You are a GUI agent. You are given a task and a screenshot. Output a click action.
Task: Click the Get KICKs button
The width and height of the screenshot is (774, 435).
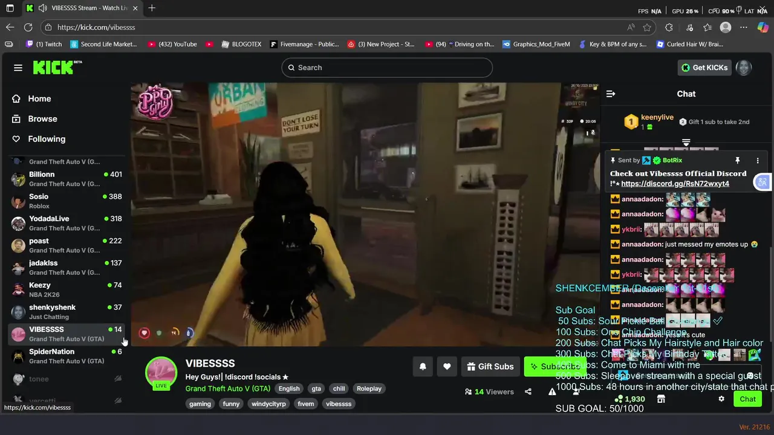(704, 68)
